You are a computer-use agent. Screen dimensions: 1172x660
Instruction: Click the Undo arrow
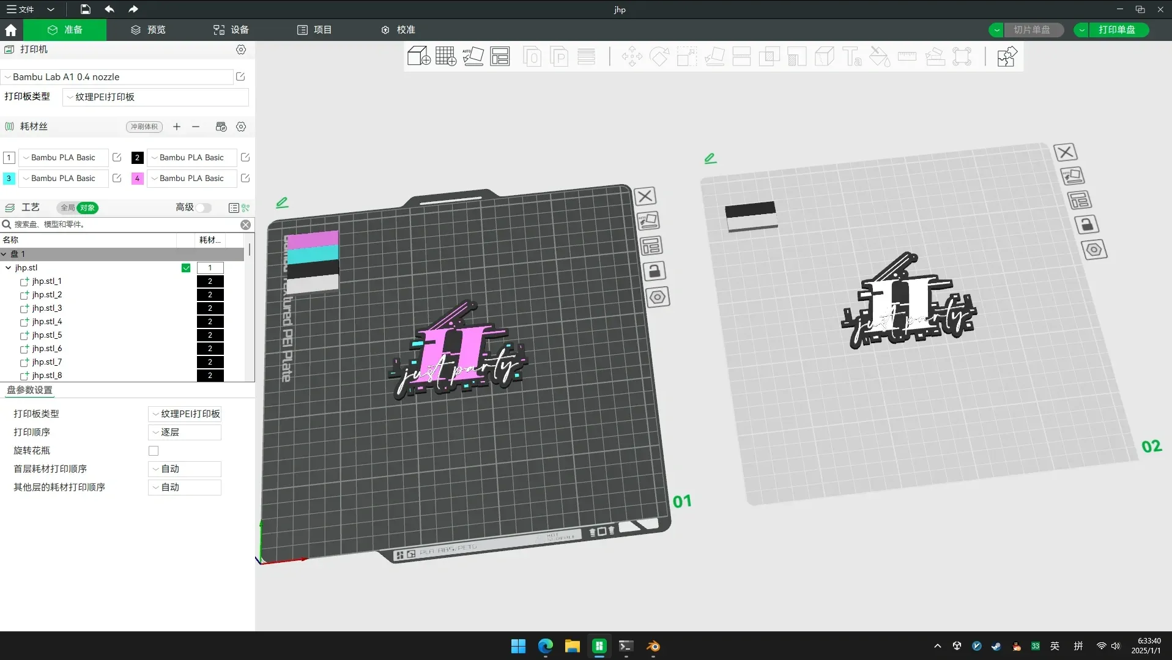click(x=109, y=9)
